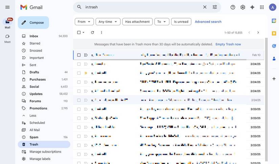The width and height of the screenshot is (279, 164).
Task: Open Drafts
Action: pos(44,72)
